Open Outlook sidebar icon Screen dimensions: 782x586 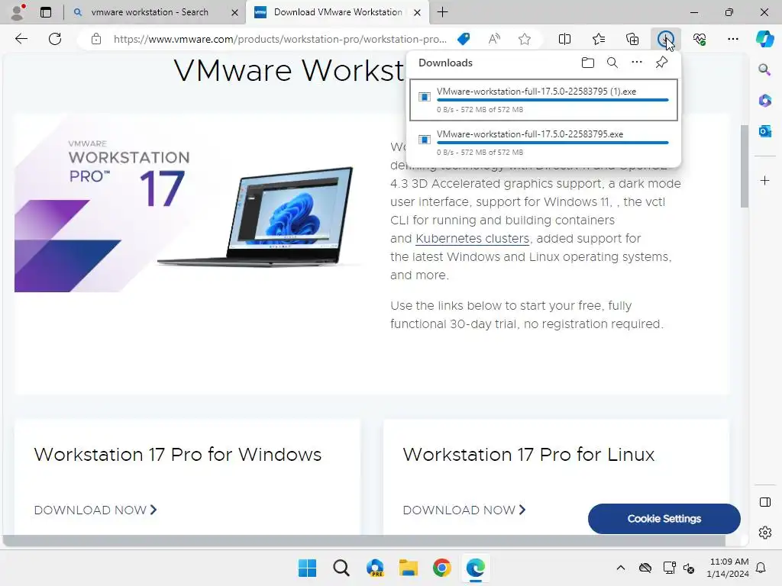click(764, 131)
